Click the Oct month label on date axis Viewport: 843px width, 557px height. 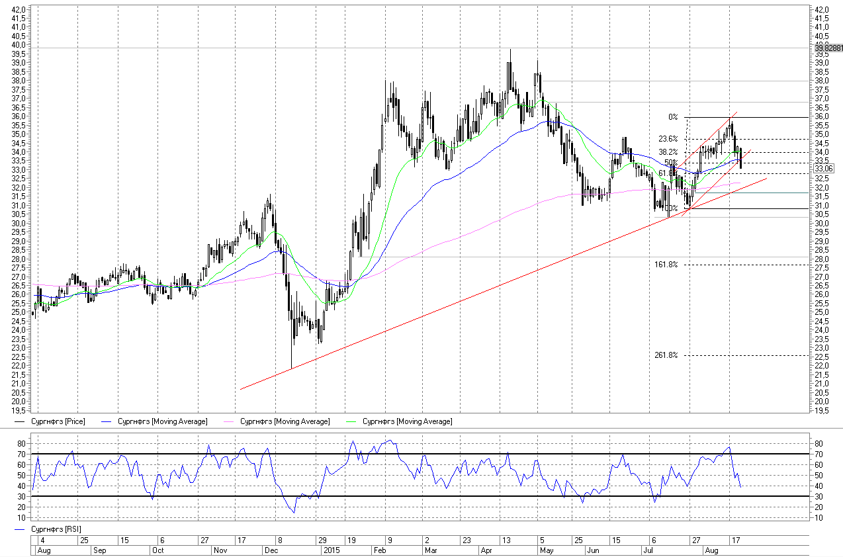coord(158,550)
